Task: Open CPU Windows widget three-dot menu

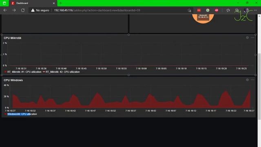Action: pos(252,80)
